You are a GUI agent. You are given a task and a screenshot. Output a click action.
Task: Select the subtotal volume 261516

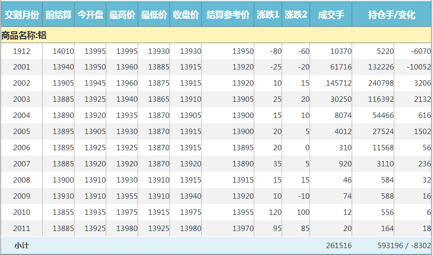(x=339, y=246)
